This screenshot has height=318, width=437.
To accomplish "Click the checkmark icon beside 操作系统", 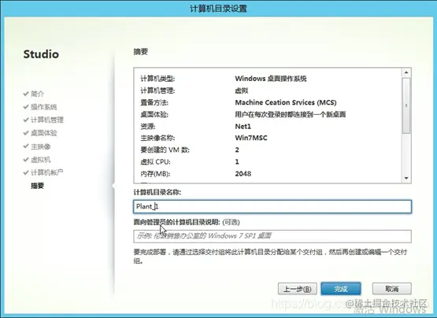I will (26, 106).
